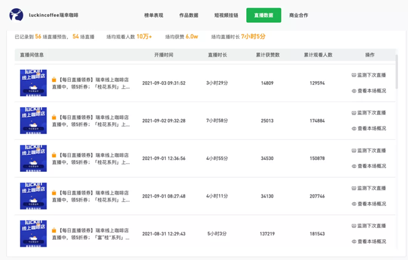Go to the 商业合作 tab
The image size is (408, 260).
click(298, 15)
